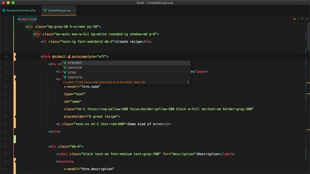The width and height of the screenshot is (310, 174).
Task: Click the PHP file icon on RecipesController tab
Action: point(4,10)
